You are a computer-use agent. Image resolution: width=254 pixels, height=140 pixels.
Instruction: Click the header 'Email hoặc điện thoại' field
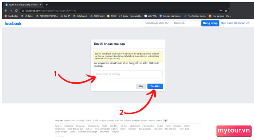tap(157, 23)
